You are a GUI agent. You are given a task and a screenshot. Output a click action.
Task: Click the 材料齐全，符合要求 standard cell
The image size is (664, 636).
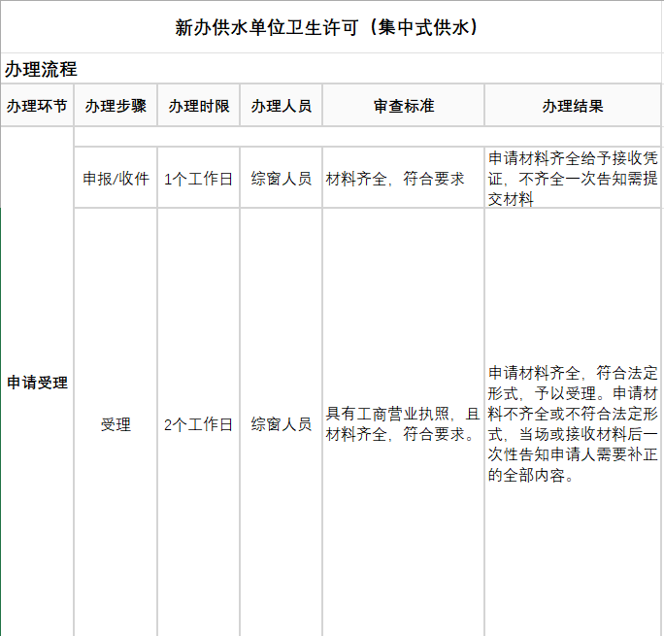point(395,179)
